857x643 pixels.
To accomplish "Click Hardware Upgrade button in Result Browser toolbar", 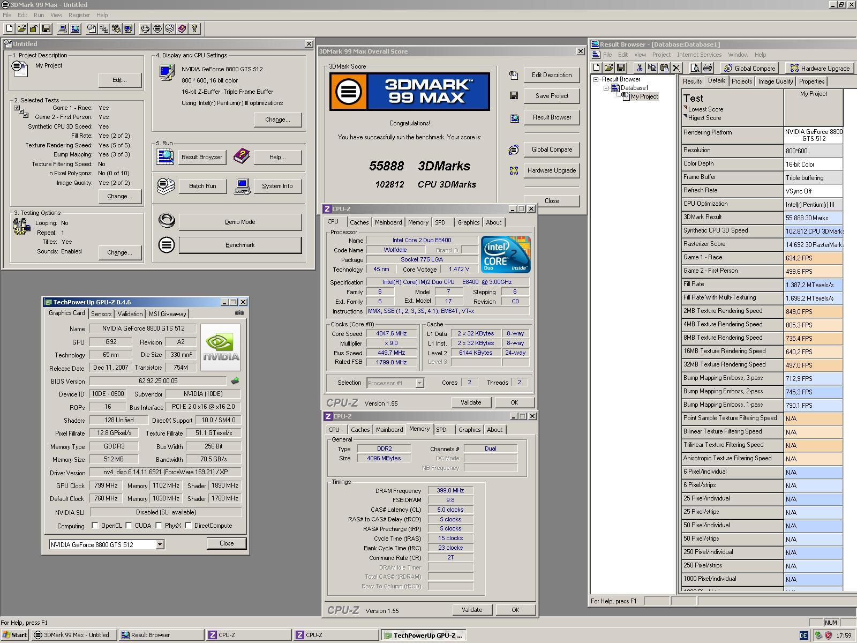I will [x=820, y=68].
